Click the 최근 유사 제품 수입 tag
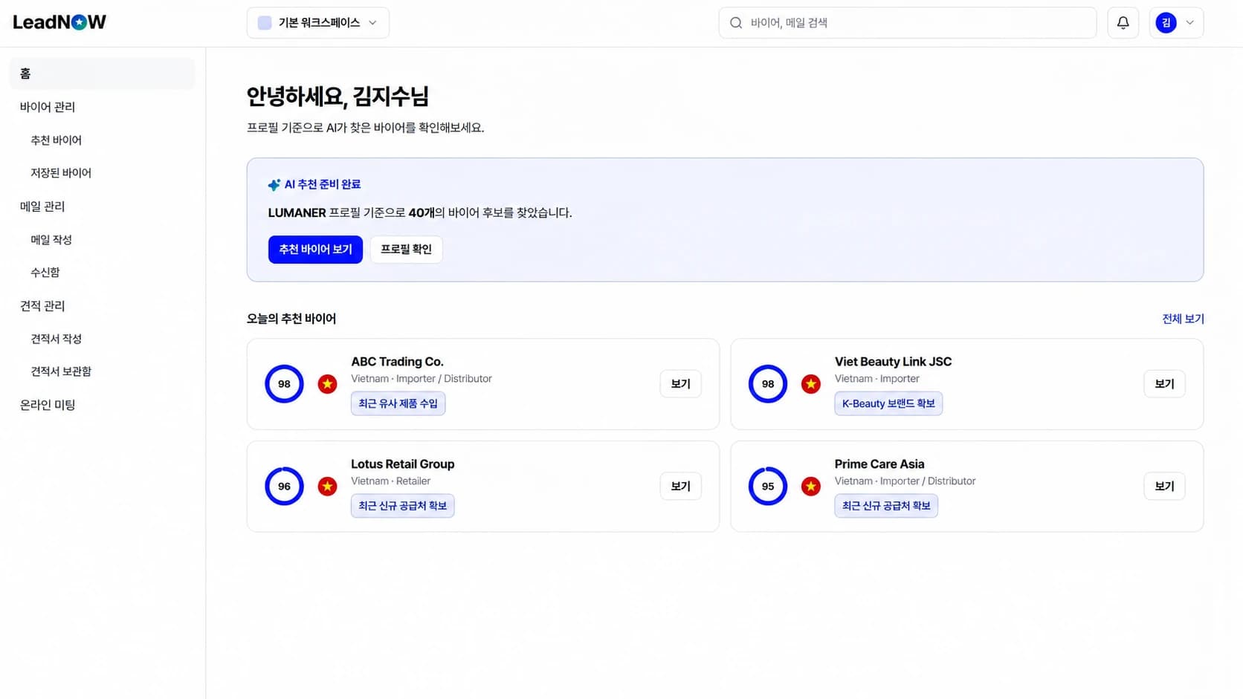Viewport: 1243px width, 699px height. 398,403
